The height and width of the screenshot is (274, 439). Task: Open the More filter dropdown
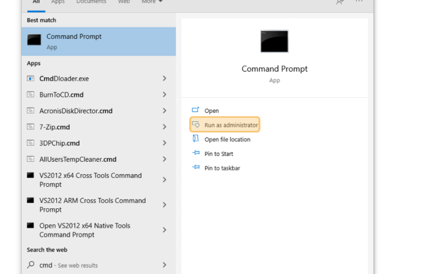152,2
